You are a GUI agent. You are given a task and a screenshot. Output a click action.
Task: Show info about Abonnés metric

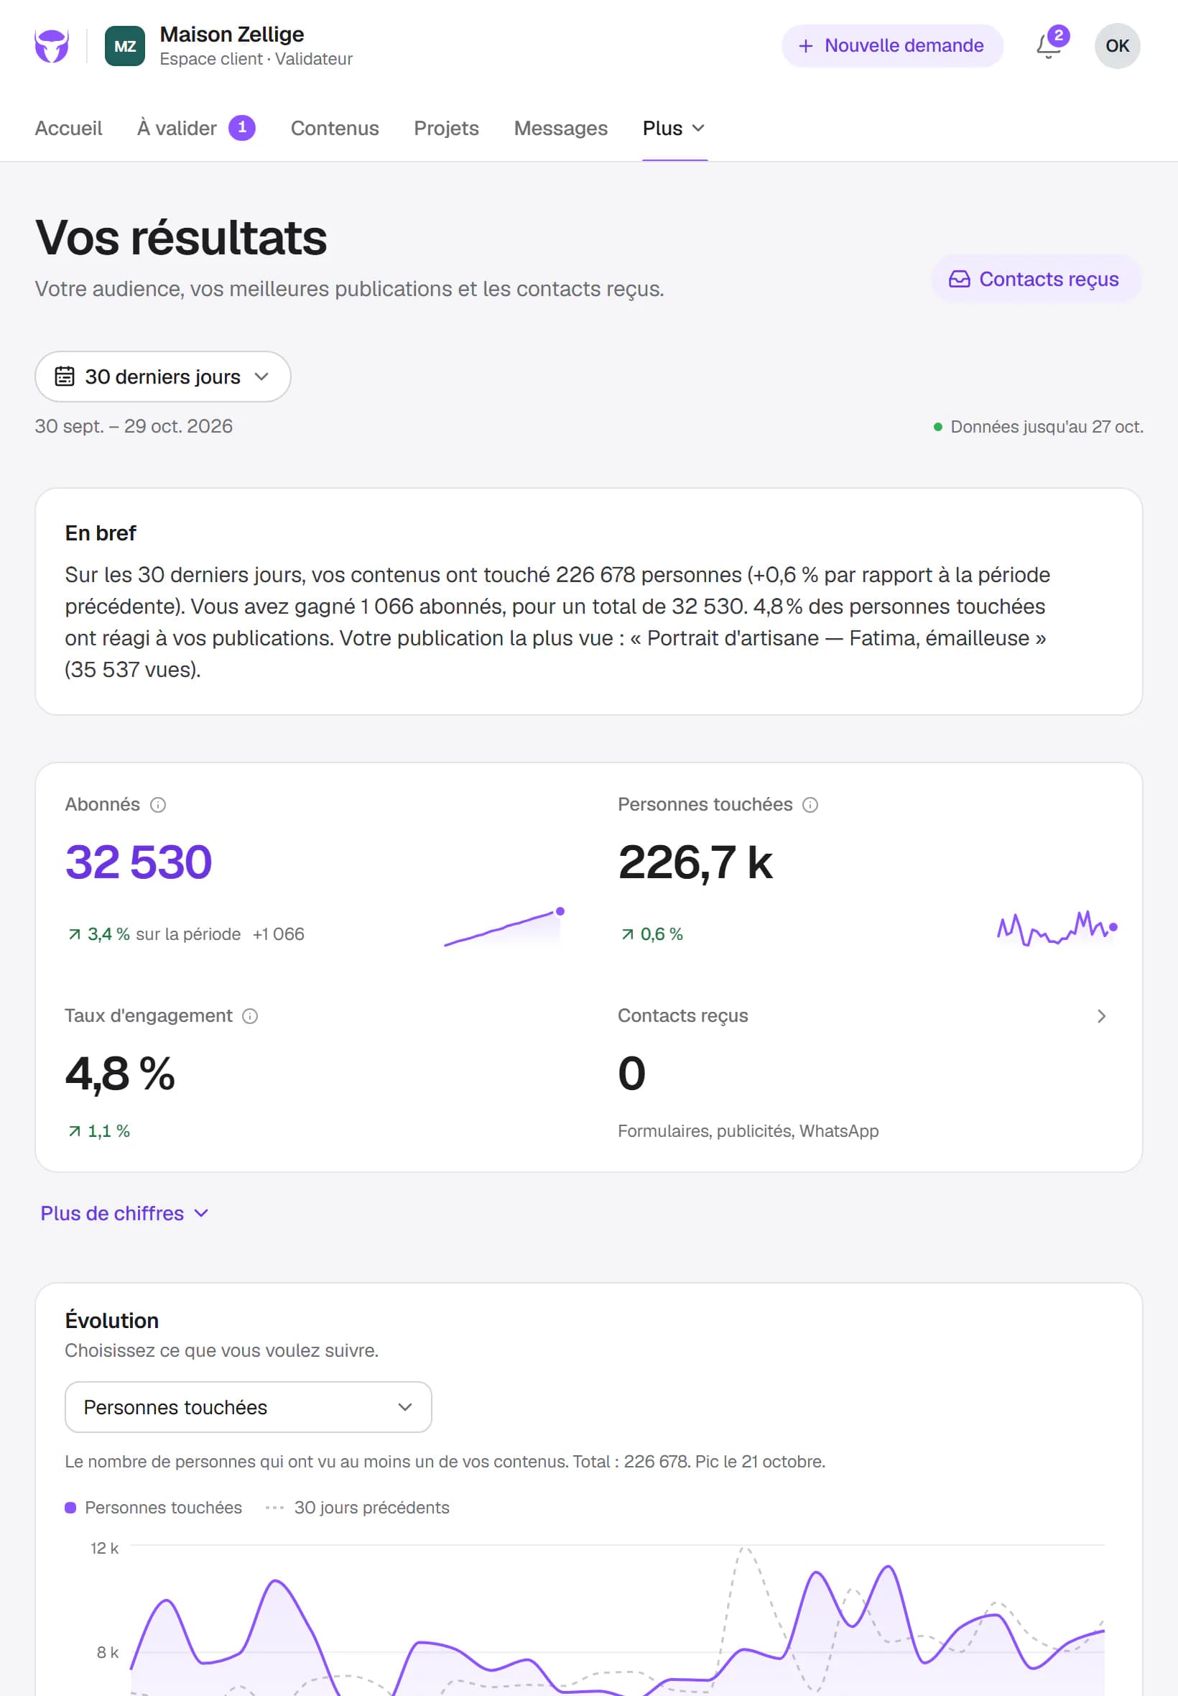(158, 805)
